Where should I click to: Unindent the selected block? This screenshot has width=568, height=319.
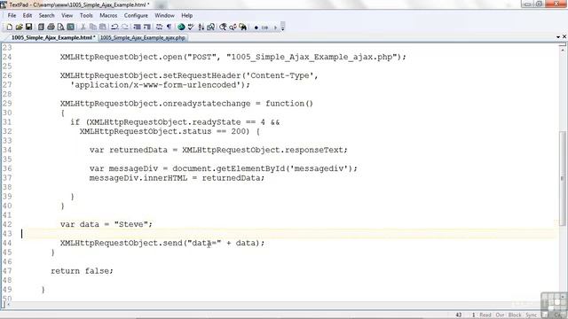tap(146, 27)
